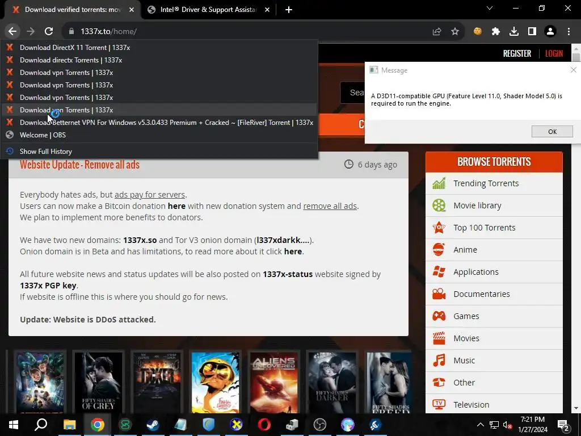Click the muted volume tray icon
581x436 pixels.
(507, 425)
